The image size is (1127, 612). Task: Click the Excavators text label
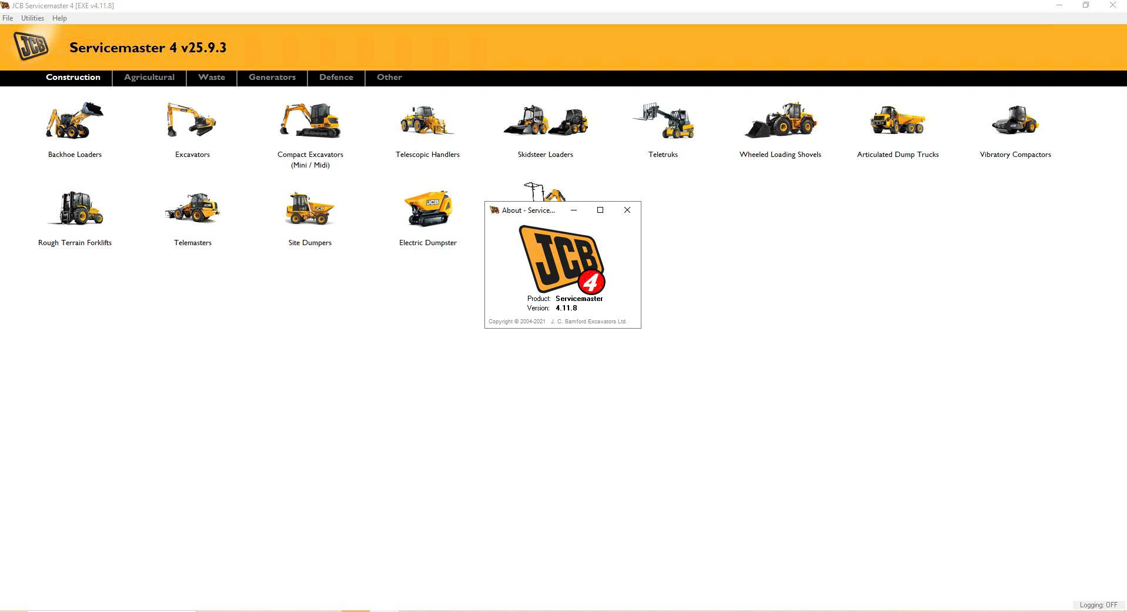pos(192,155)
